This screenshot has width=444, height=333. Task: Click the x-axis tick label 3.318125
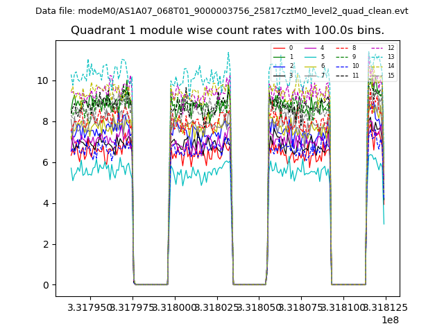(384, 307)
